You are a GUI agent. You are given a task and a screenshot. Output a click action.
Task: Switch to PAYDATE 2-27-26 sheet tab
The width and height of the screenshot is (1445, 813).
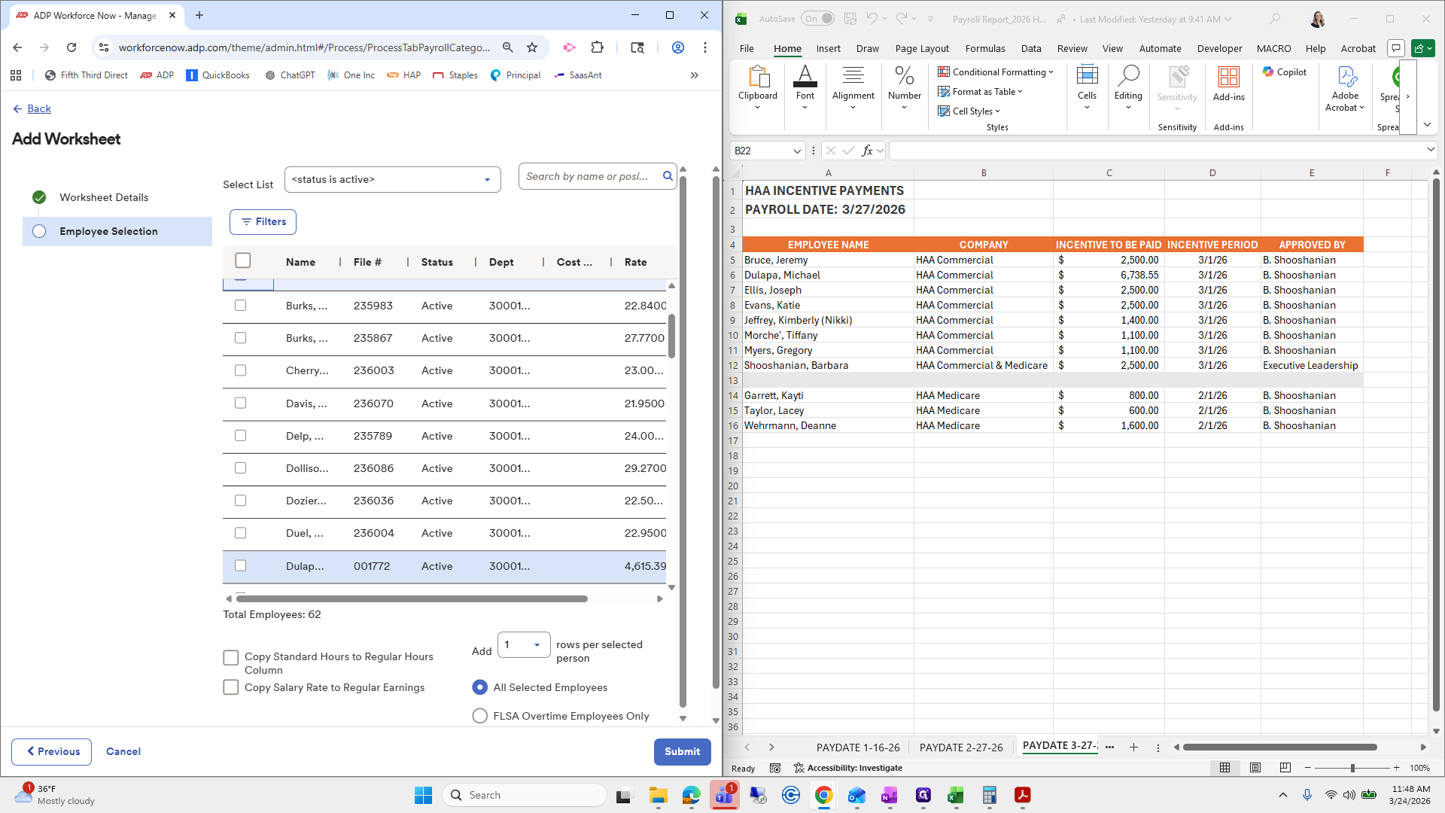tap(961, 748)
